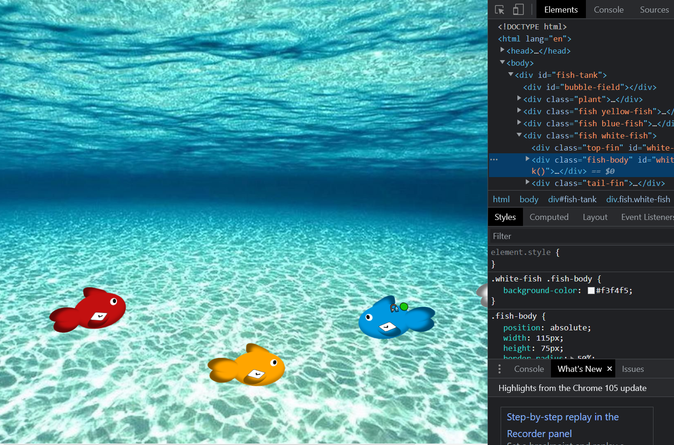The image size is (674, 445).
Task: Click the orange fish
Action: click(247, 365)
